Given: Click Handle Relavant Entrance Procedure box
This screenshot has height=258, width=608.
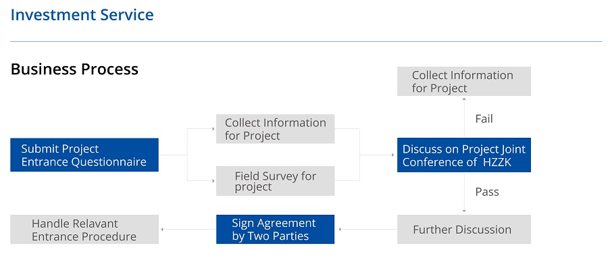Looking at the screenshot, I should (x=84, y=230).
